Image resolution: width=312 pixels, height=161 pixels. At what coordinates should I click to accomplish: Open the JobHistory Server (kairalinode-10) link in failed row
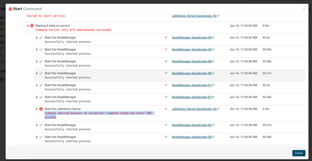(x=194, y=109)
